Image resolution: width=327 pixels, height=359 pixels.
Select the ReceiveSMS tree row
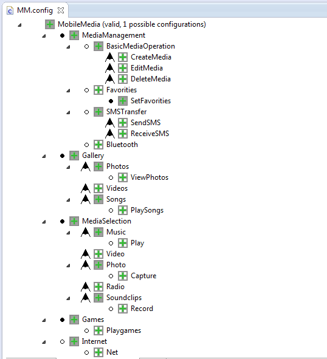point(150,134)
